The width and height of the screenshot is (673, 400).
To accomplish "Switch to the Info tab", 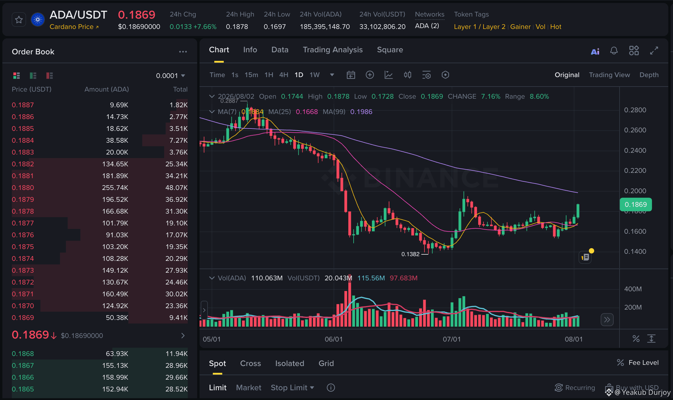I will point(250,50).
